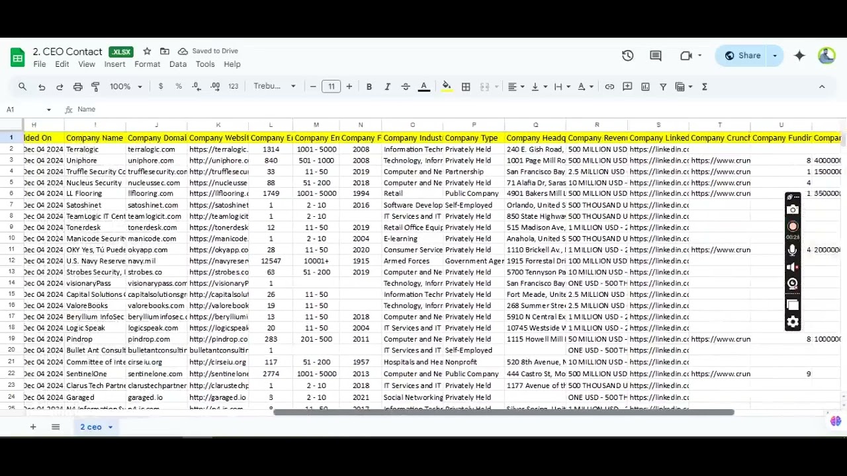The width and height of the screenshot is (847, 476).
Task: Open the fill color picker
Action: pyautogui.click(x=447, y=87)
